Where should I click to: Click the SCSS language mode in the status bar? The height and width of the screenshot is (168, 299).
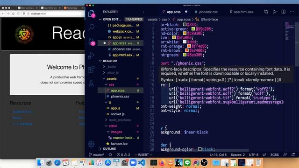(274, 154)
